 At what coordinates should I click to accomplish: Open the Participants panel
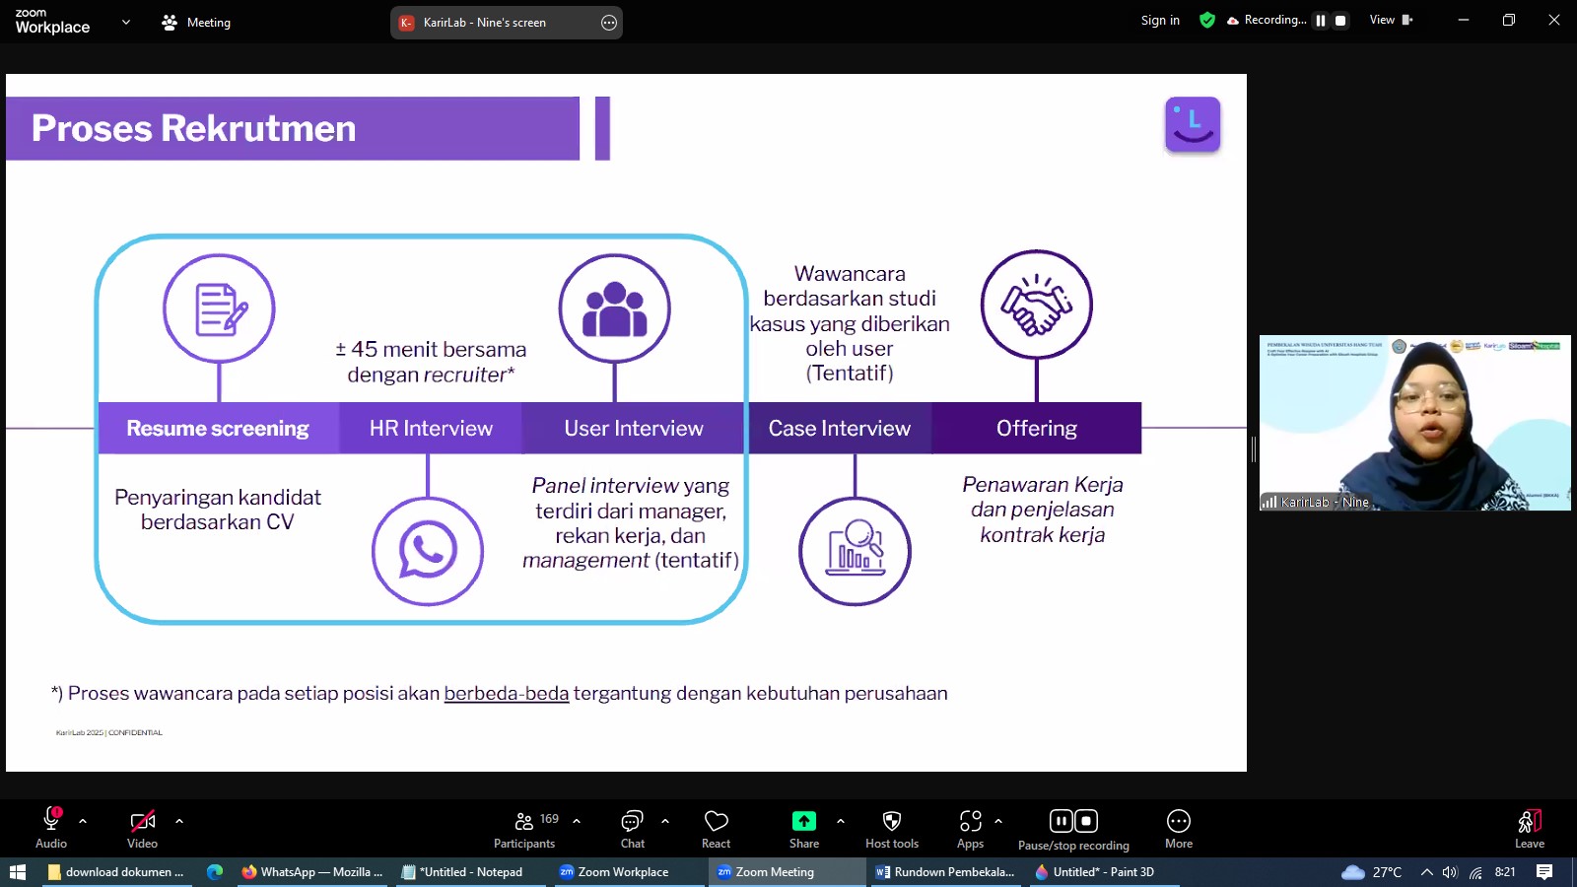(x=524, y=829)
